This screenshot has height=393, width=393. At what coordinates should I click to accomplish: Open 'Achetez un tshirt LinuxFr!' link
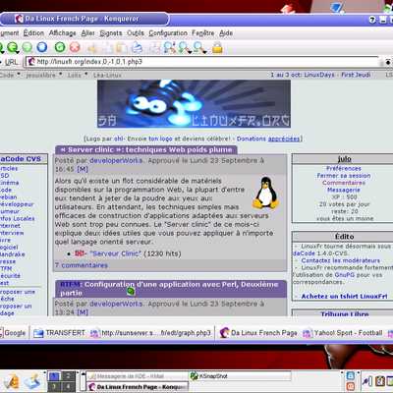344,296
